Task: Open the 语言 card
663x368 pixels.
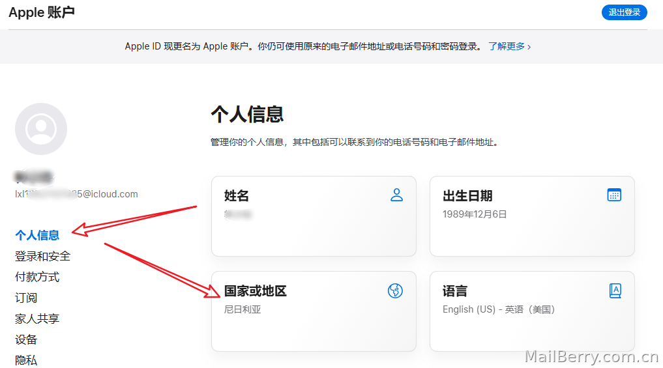Action: pos(532,311)
